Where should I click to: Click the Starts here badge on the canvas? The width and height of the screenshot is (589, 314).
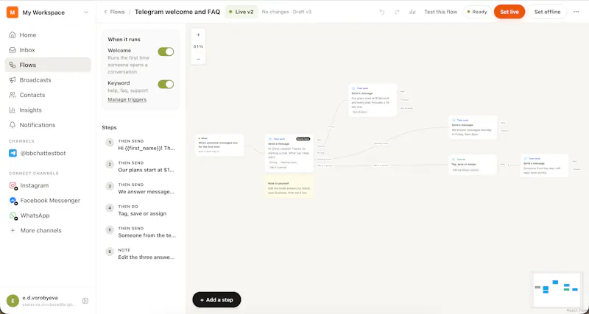[303, 139]
